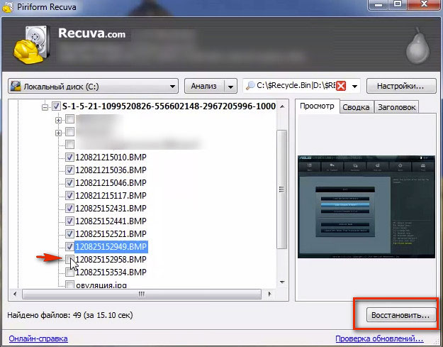Screen dimensions: 443x347
Task: Open the Заголовок tab
Action: 397,107
